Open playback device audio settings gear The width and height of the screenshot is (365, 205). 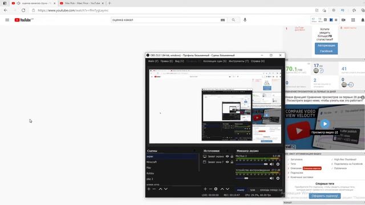278,178
